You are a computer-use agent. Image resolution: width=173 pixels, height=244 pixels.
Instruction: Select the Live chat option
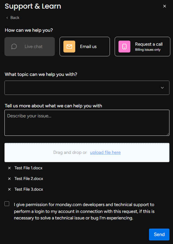click(x=30, y=47)
